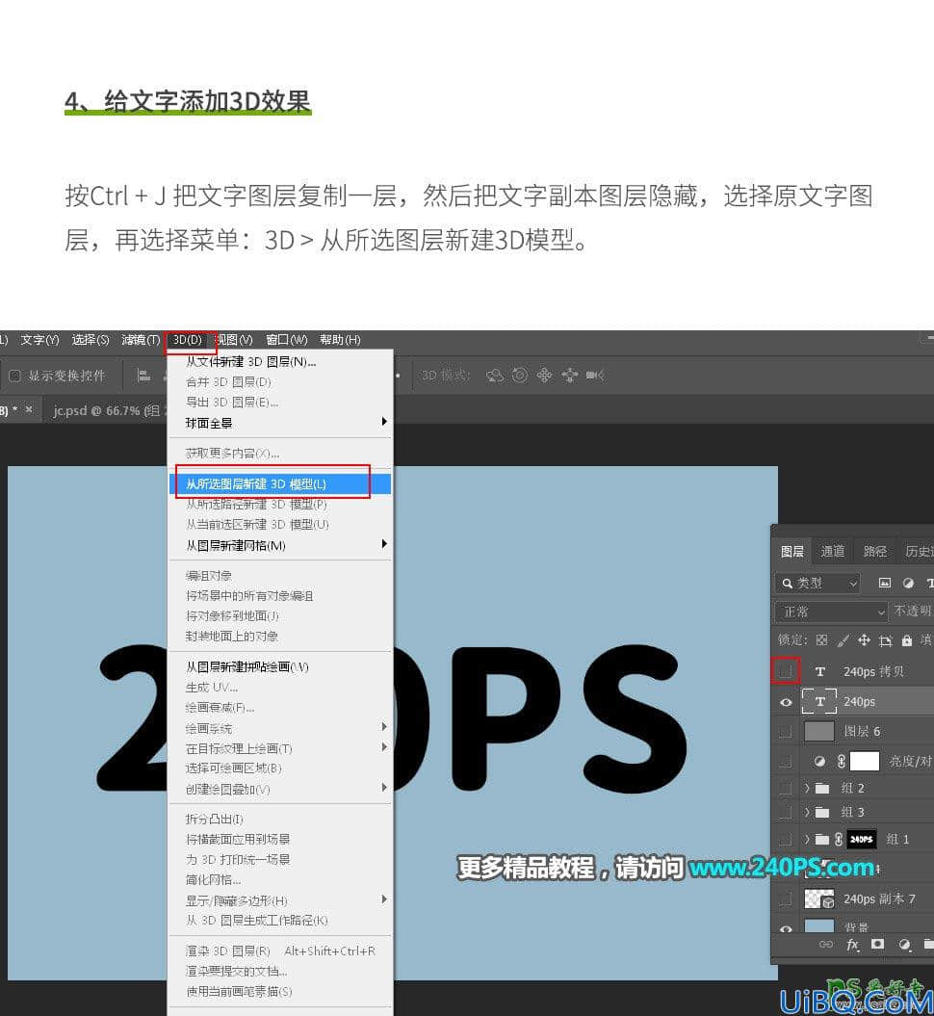
Task: Open the 滤镜(T) menu
Action: 140,340
